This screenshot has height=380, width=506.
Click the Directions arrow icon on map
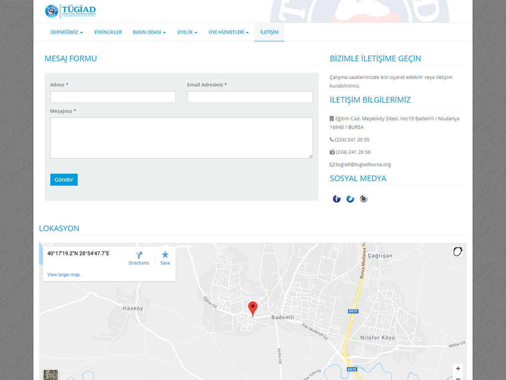[x=139, y=255]
